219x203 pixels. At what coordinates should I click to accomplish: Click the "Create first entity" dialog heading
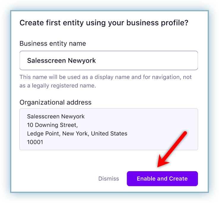104,23
